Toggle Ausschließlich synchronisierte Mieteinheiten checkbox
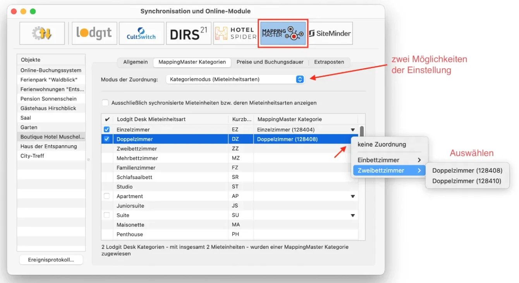Image resolution: width=519 pixels, height=283 pixels. pyautogui.click(x=105, y=103)
